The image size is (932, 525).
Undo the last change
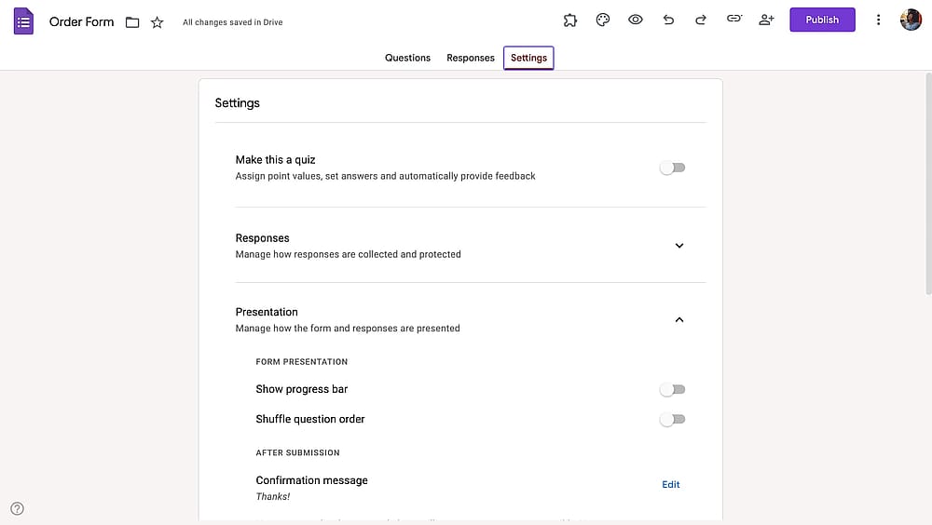pos(668,20)
